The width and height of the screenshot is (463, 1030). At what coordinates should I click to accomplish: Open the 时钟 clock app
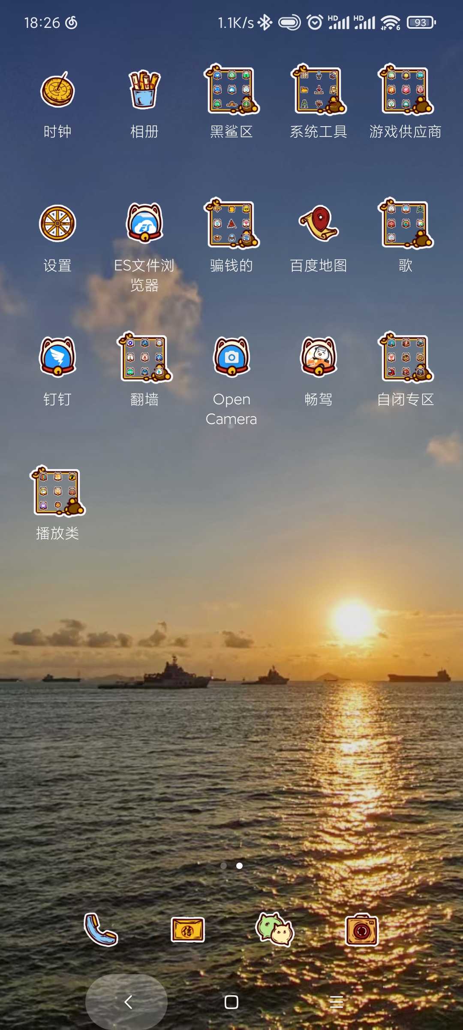[57, 91]
